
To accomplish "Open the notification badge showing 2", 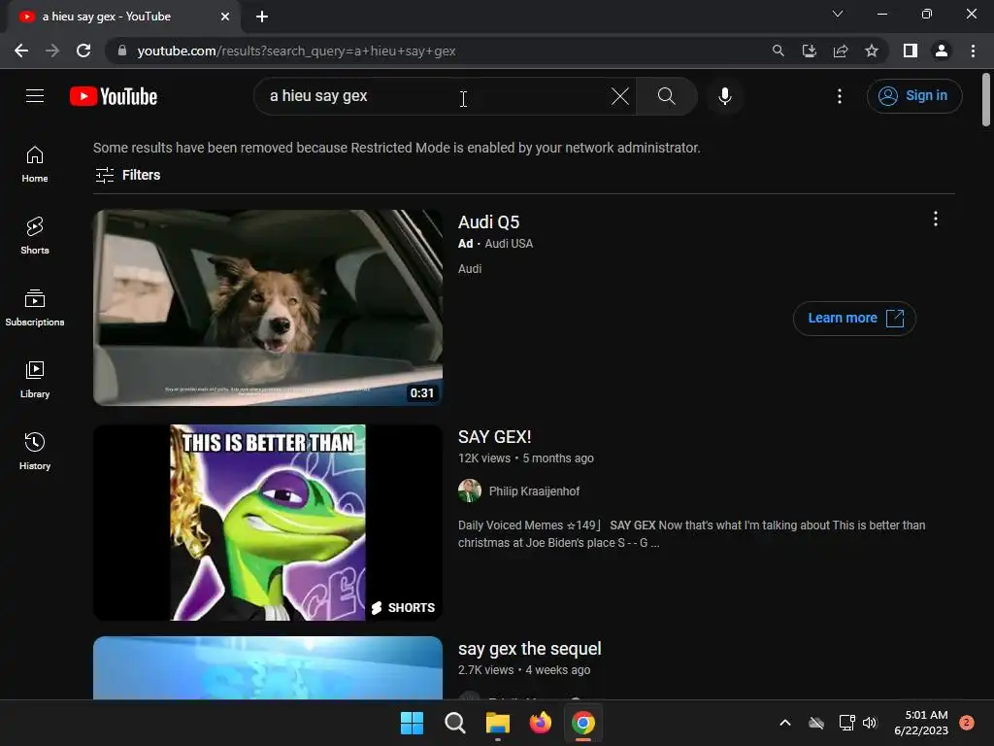I will (966, 723).
